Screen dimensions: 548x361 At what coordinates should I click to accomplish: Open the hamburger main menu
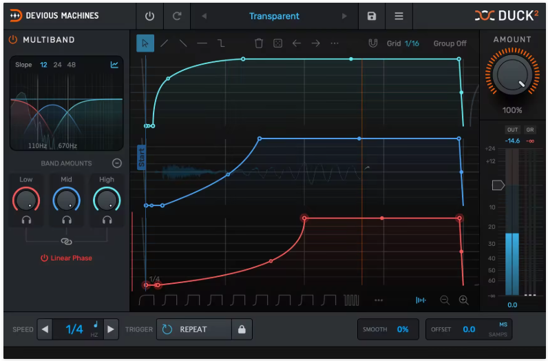pos(399,16)
